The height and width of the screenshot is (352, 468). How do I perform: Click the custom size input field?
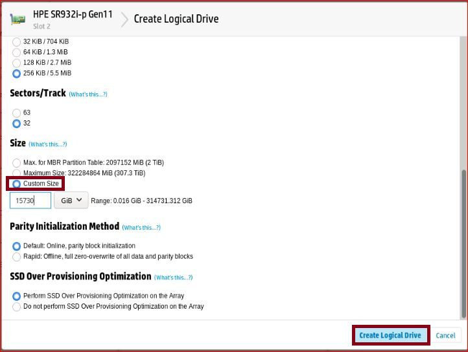click(30, 201)
